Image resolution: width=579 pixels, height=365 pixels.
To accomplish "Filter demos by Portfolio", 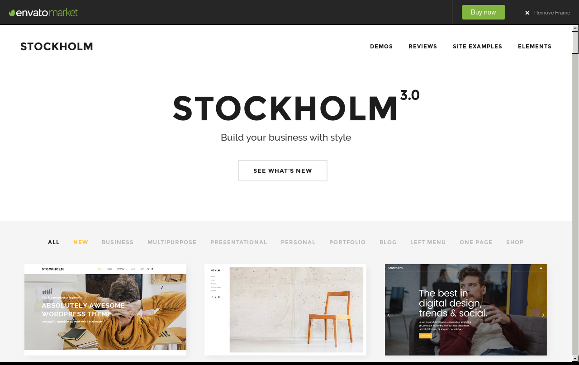I will [347, 242].
